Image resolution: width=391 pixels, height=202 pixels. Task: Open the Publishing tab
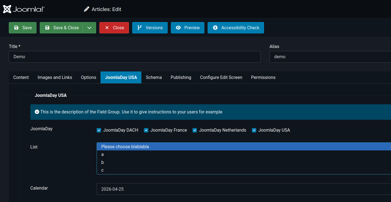tap(181, 78)
